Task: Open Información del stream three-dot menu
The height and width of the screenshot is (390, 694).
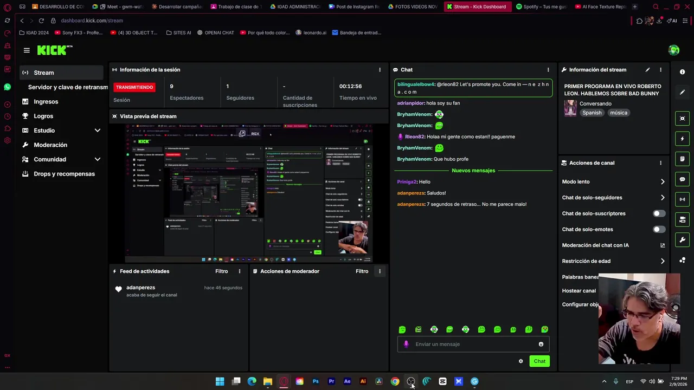Action: 660,70
